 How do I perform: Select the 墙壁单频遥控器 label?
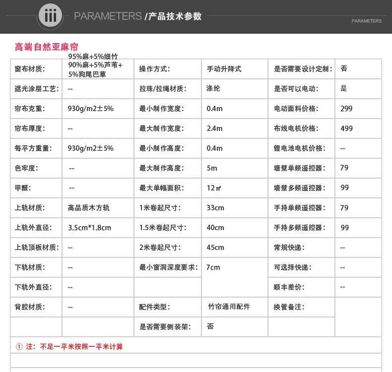[x=300, y=168]
